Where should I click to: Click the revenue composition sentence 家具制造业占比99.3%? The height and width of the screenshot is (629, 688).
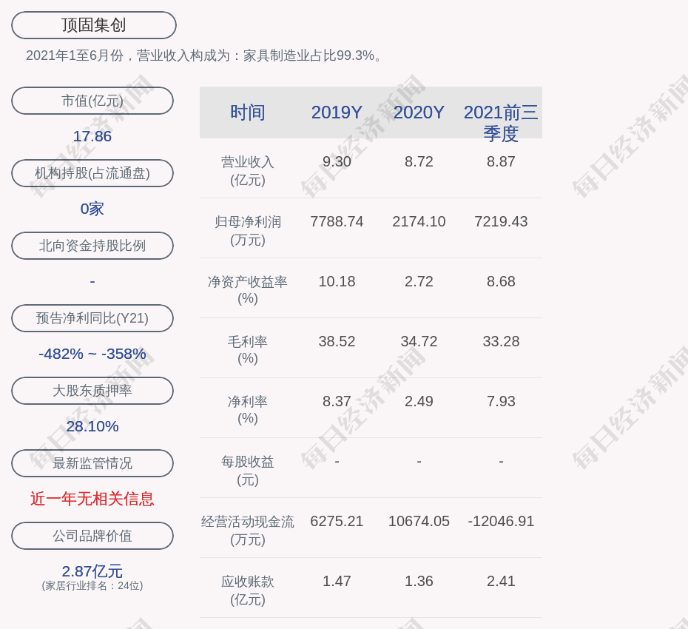pos(308,55)
